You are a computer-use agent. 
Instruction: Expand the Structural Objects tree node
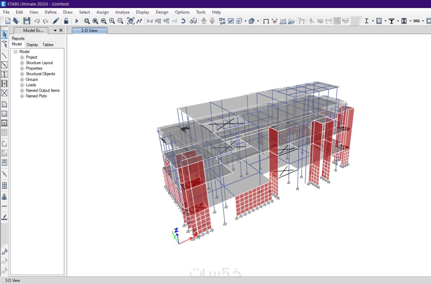(22, 74)
